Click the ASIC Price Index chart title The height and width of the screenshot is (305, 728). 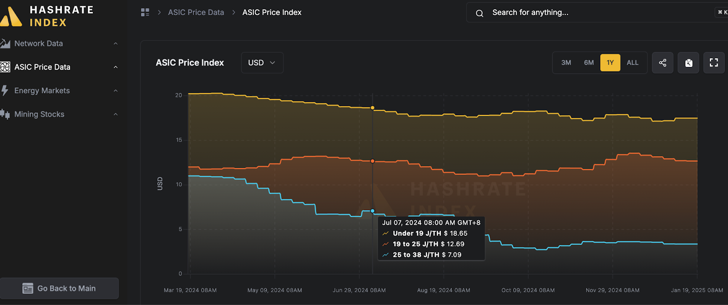190,63
